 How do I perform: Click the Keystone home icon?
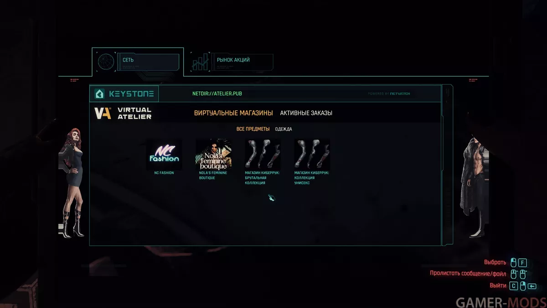coord(99,94)
